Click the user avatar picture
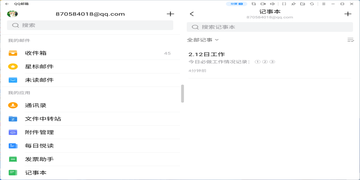 tap(13, 13)
